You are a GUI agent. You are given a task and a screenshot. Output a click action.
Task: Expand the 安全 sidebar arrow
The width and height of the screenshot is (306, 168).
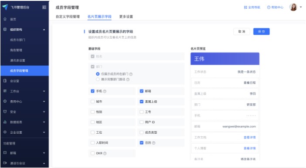tap(44, 112)
